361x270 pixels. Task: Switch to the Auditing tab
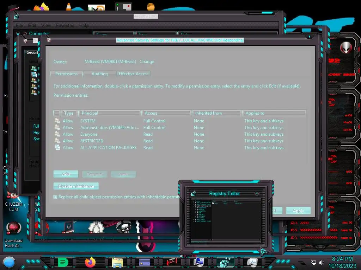99,74
